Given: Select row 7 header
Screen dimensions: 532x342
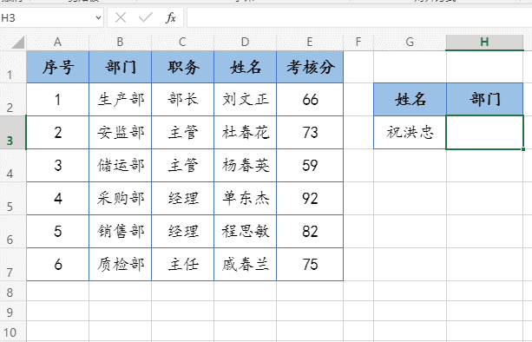Looking at the screenshot, I should pyautogui.click(x=13, y=264).
